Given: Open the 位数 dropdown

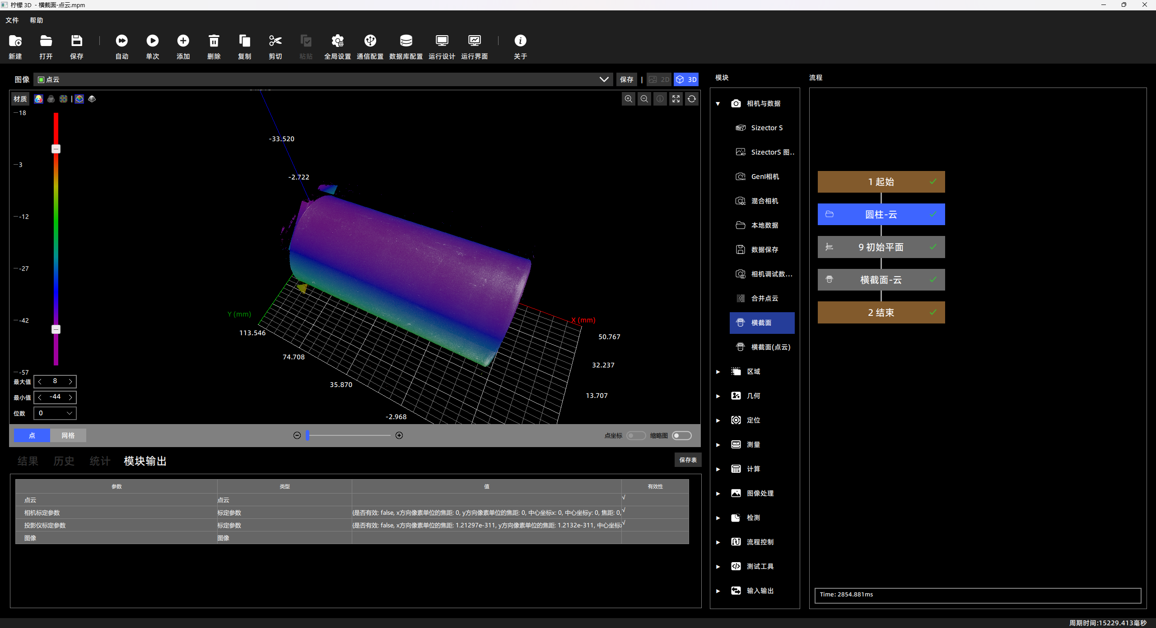Looking at the screenshot, I should click(55, 413).
